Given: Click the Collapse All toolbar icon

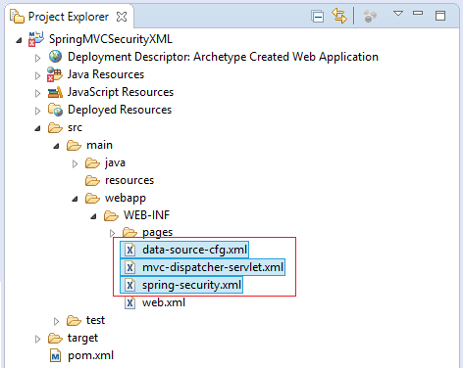Looking at the screenshot, I should click(317, 17).
